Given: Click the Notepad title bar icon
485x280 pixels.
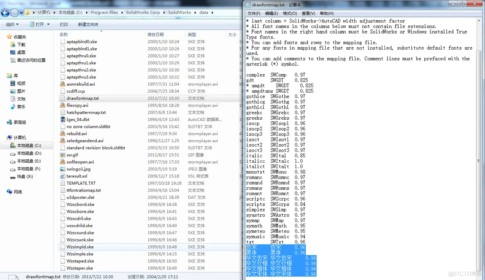Looking at the screenshot, I should pyautogui.click(x=248, y=5).
